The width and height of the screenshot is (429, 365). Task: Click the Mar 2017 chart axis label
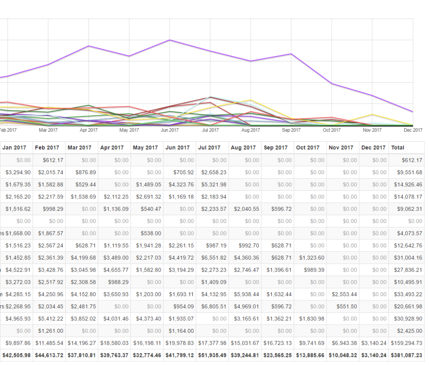(48, 130)
